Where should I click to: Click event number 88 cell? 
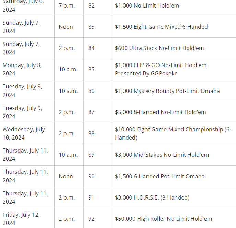click(x=91, y=133)
